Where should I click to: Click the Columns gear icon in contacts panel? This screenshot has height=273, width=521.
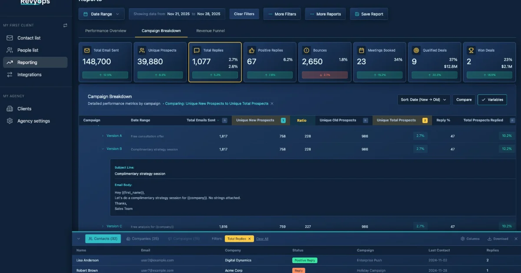tap(462, 239)
